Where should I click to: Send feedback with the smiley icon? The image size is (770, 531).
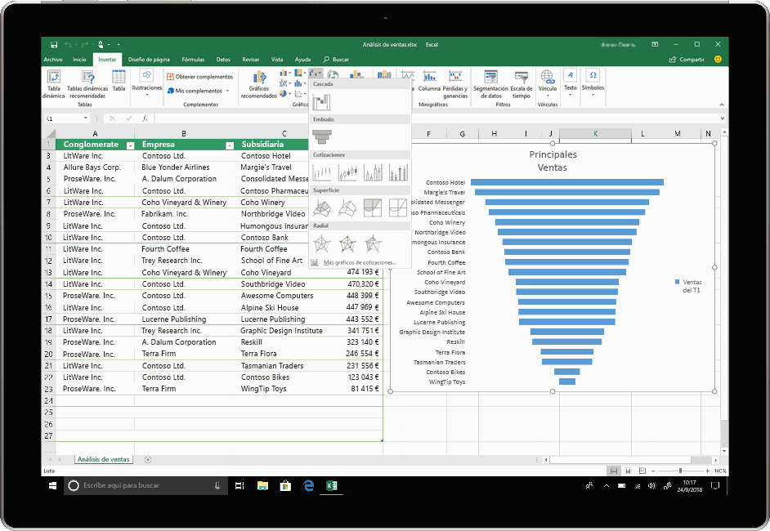718,60
